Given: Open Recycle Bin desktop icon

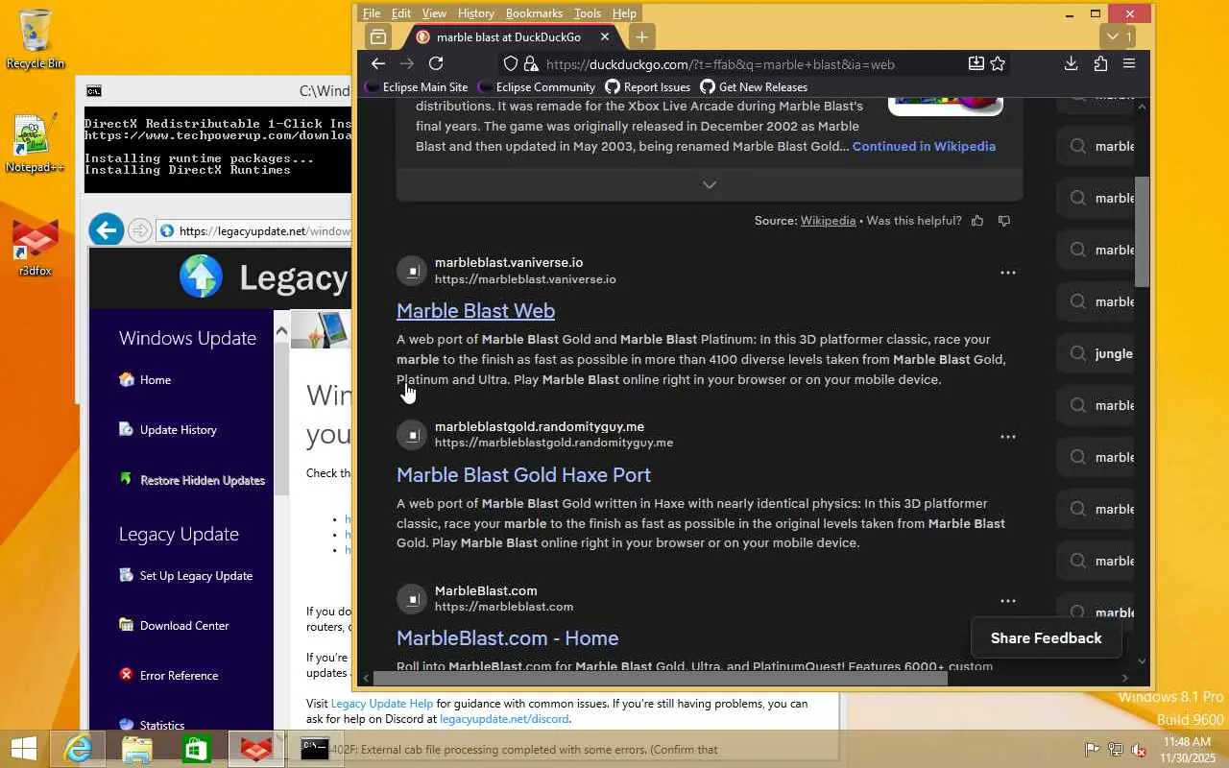Looking at the screenshot, I should [36, 39].
